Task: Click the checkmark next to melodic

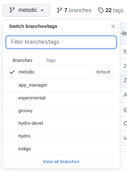Action: pyautogui.click(x=12, y=72)
